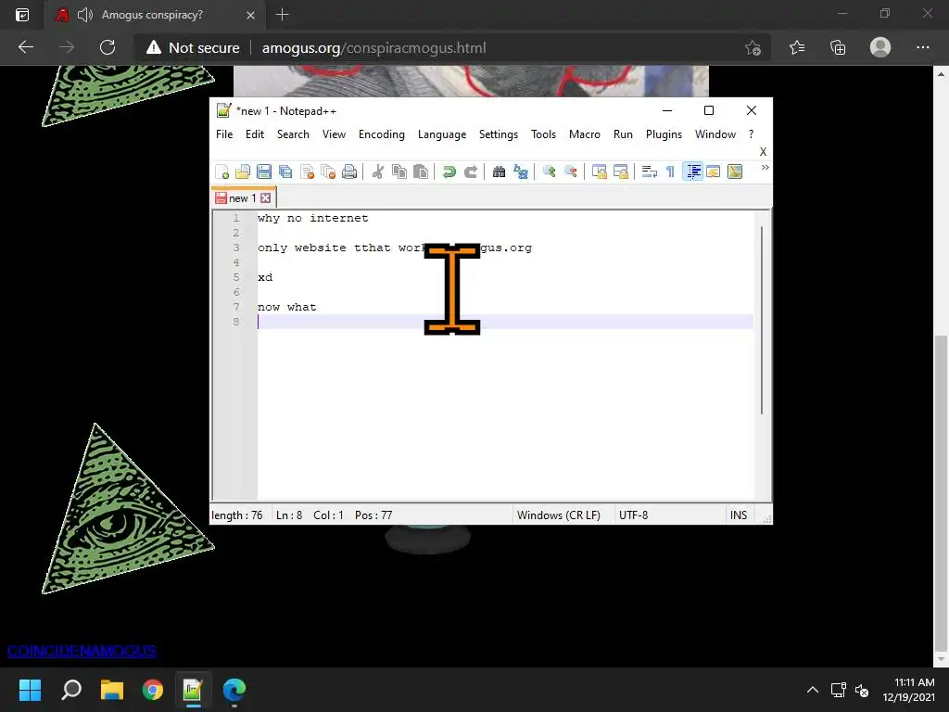This screenshot has height=712, width=949.
Task: Toggle synchronize vertical scrolling icon
Action: (x=600, y=172)
